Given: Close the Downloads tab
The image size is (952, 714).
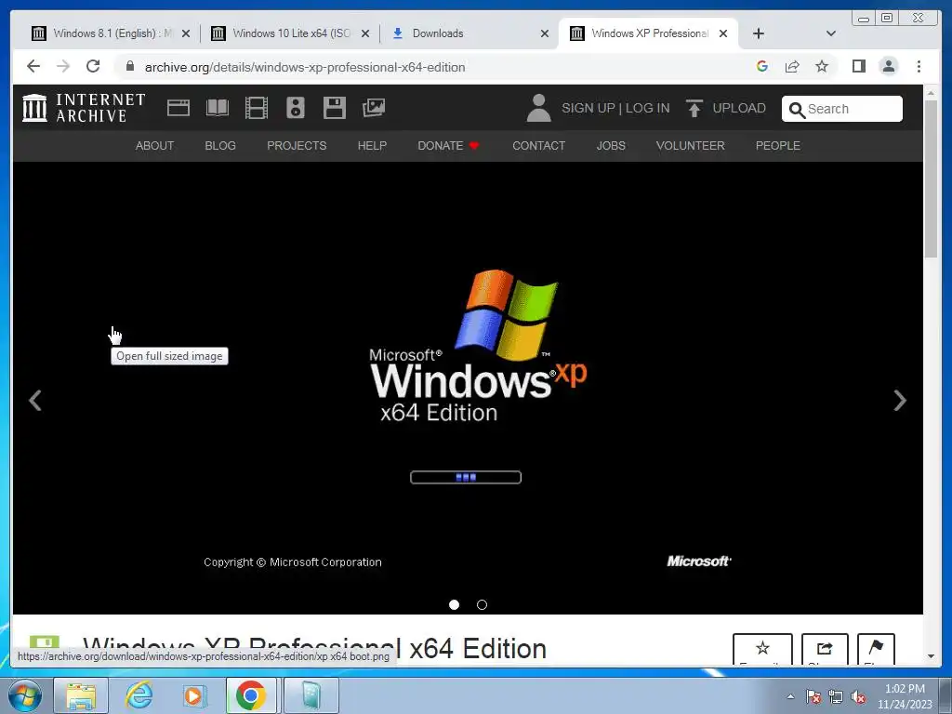Looking at the screenshot, I should pyautogui.click(x=545, y=33).
